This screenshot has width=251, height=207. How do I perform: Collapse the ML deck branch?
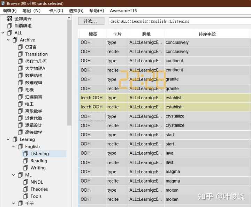coord(14,175)
